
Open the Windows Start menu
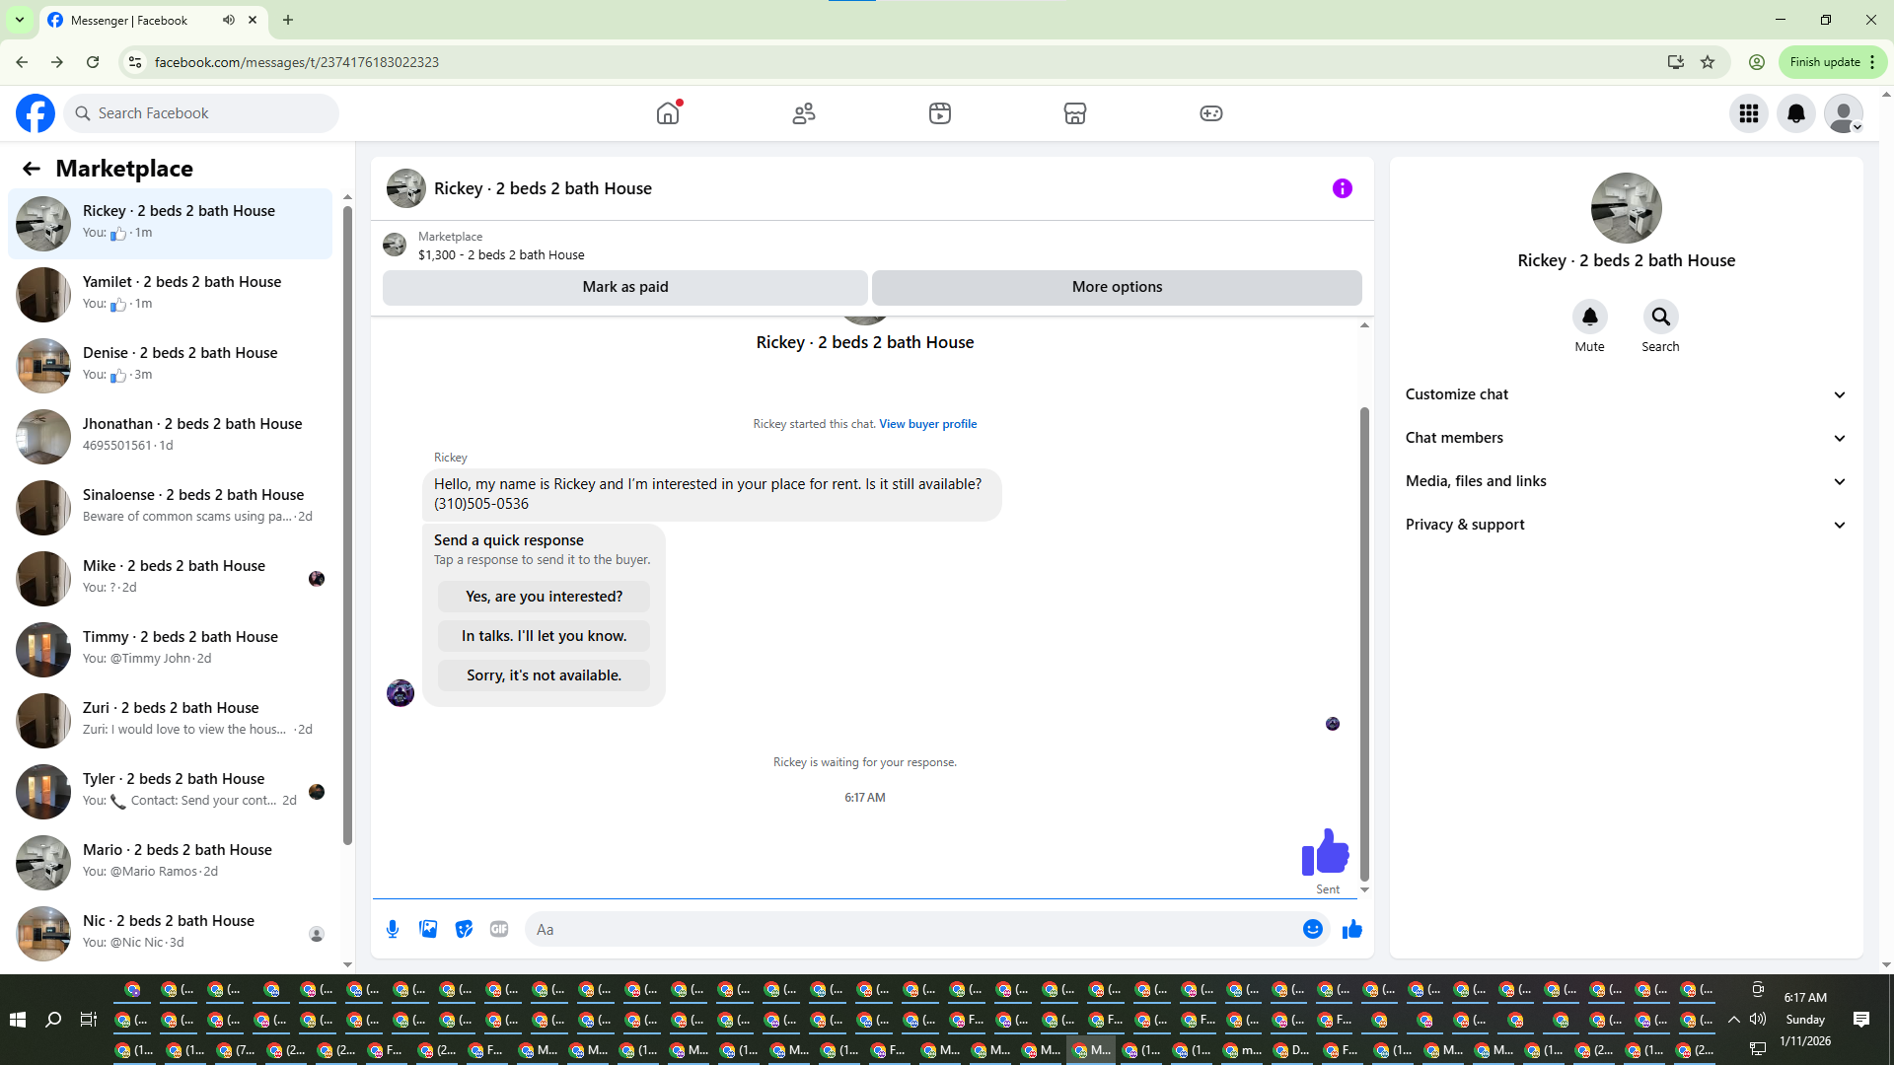pos(18,1020)
